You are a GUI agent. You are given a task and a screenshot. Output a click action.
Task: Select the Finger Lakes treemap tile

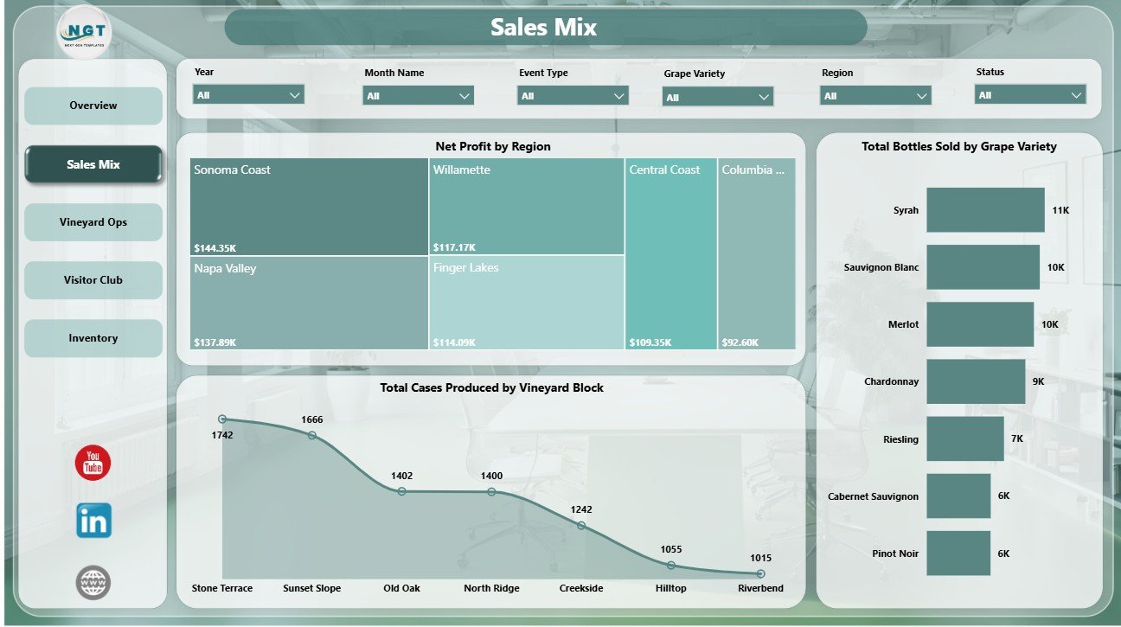tap(527, 302)
